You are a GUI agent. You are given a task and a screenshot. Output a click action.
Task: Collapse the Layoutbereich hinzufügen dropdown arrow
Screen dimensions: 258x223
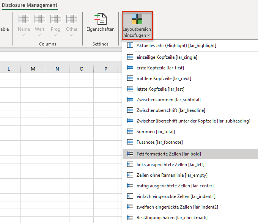tap(149, 35)
